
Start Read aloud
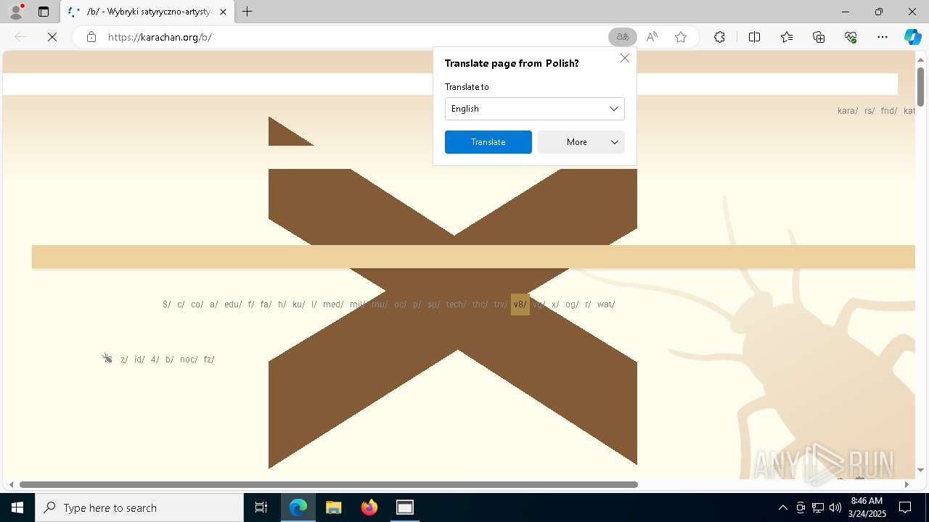coord(652,37)
